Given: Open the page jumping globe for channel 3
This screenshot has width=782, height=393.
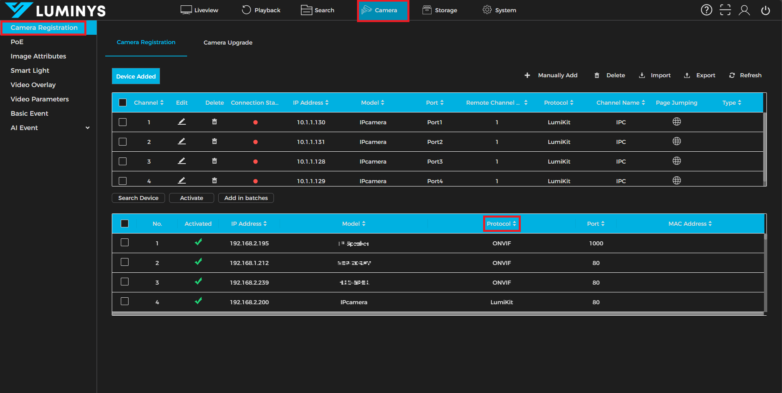Looking at the screenshot, I should click(676, 161).
